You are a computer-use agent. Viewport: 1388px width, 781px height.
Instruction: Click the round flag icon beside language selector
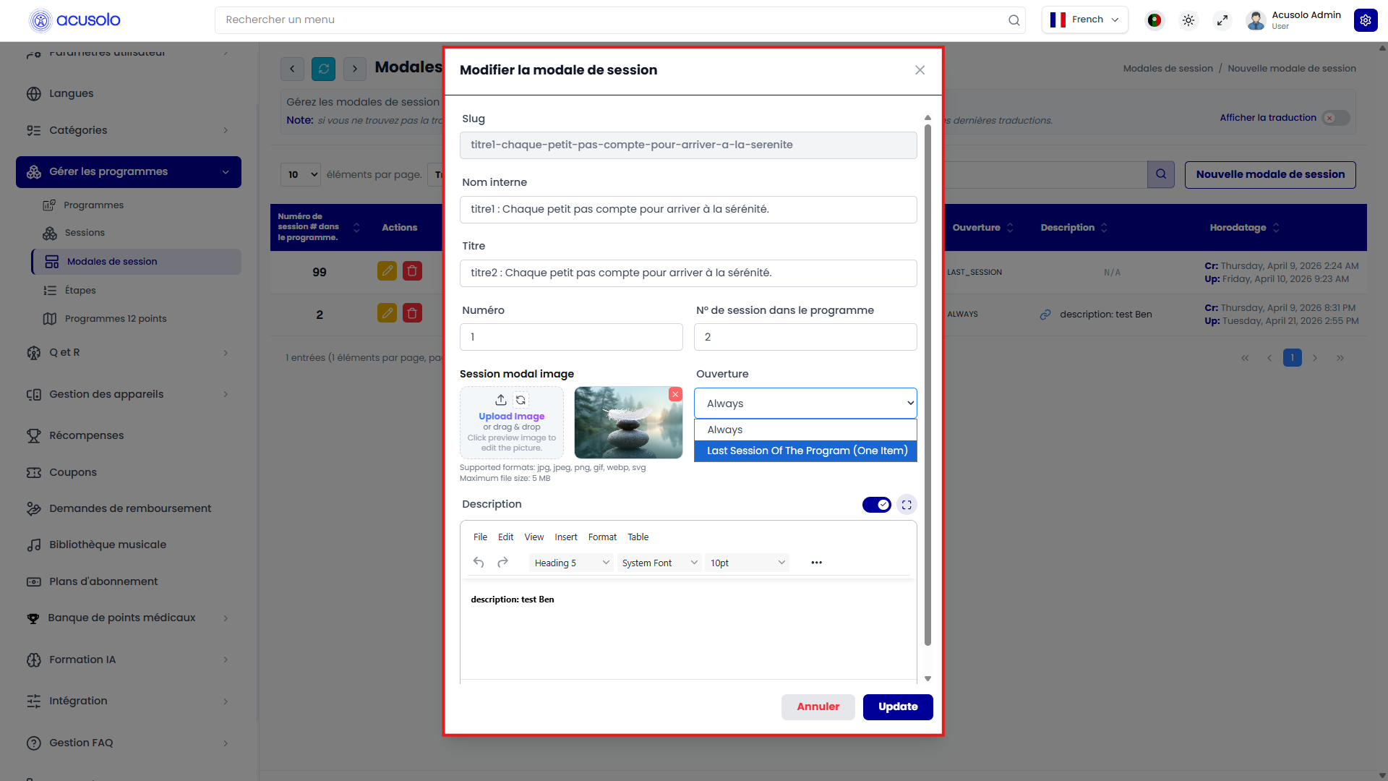click(x=1154, y=20)
